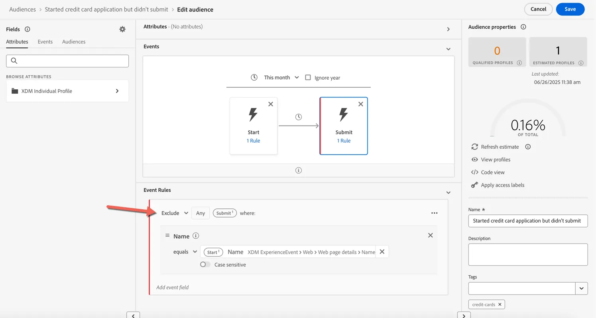Open the event rule more options menu
Viewport: 596px width, 318px height.
click(x=434, y=213)
